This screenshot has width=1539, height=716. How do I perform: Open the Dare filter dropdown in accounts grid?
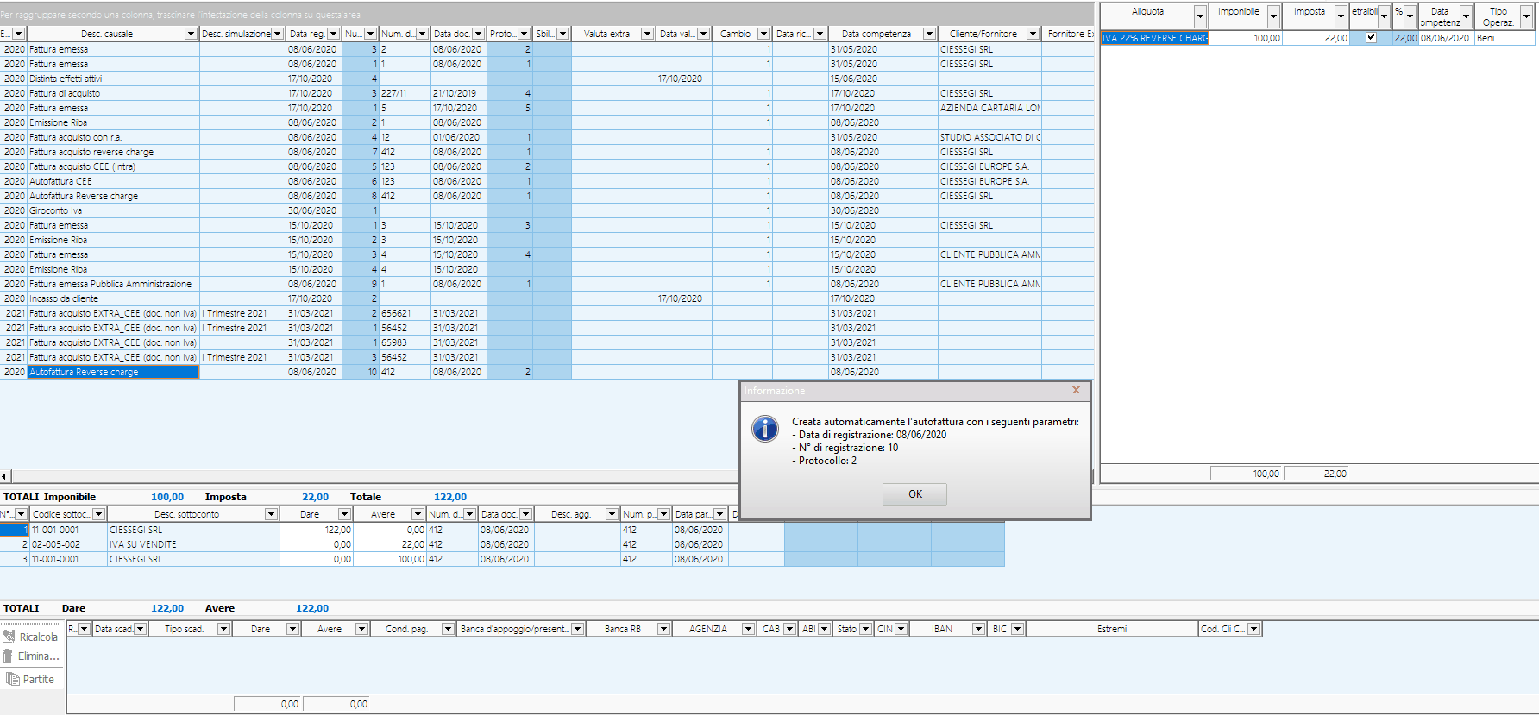pos(344,514)
